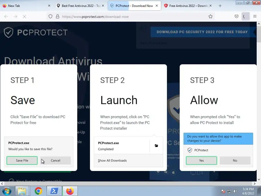
Task: Click the PCProtect shield logo
Action: coord(8,32)
